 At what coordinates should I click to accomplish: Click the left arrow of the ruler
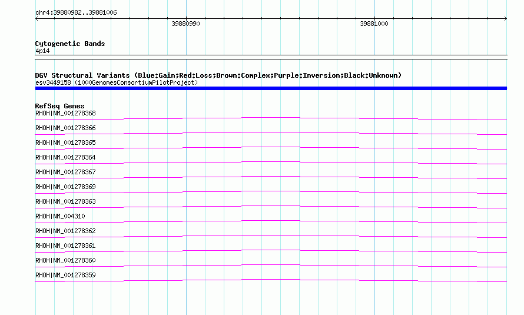click(x=37, y=19)
